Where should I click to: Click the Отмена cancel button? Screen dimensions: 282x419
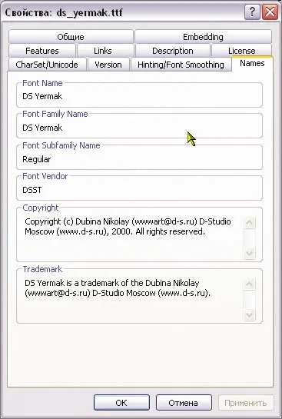pyautogui.click(x=184, y=402)
